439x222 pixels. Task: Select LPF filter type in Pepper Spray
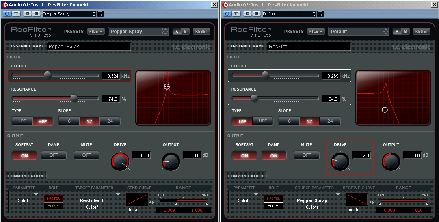22,121
